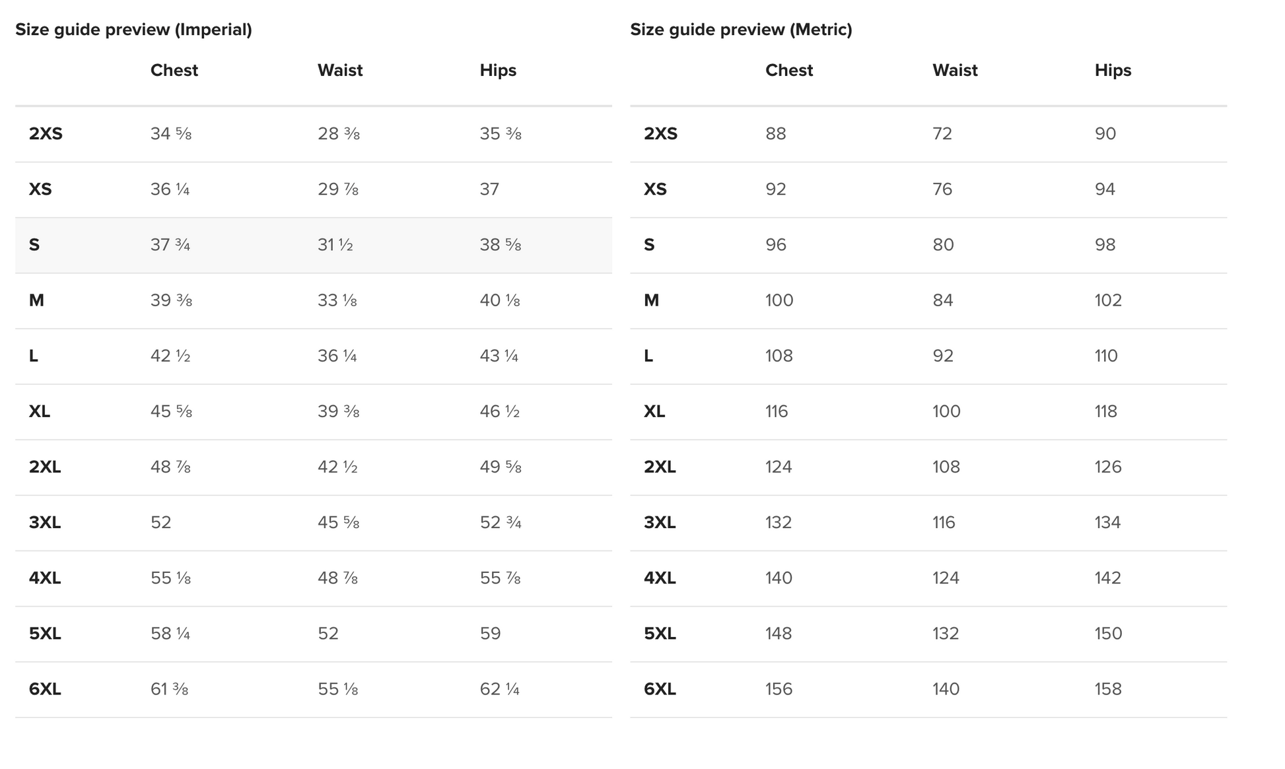Screen dimensions: 1285x769
Task: Click the Imperial table's Waist column header
Action: pyautogui.click(x=339, y=71)
